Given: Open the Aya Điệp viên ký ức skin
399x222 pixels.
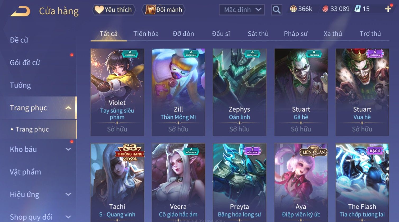Looking at the screenshot, I should click(301, 183).
